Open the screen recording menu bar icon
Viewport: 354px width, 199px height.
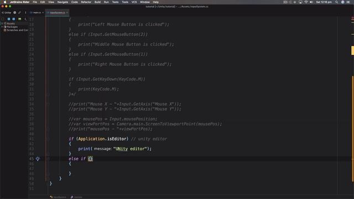[x=285, y=2]
